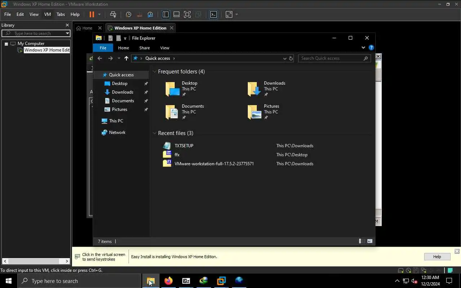Screen dimensions: 461x288
Task: Open VMware View menu
Action: (x=34, y=14)
